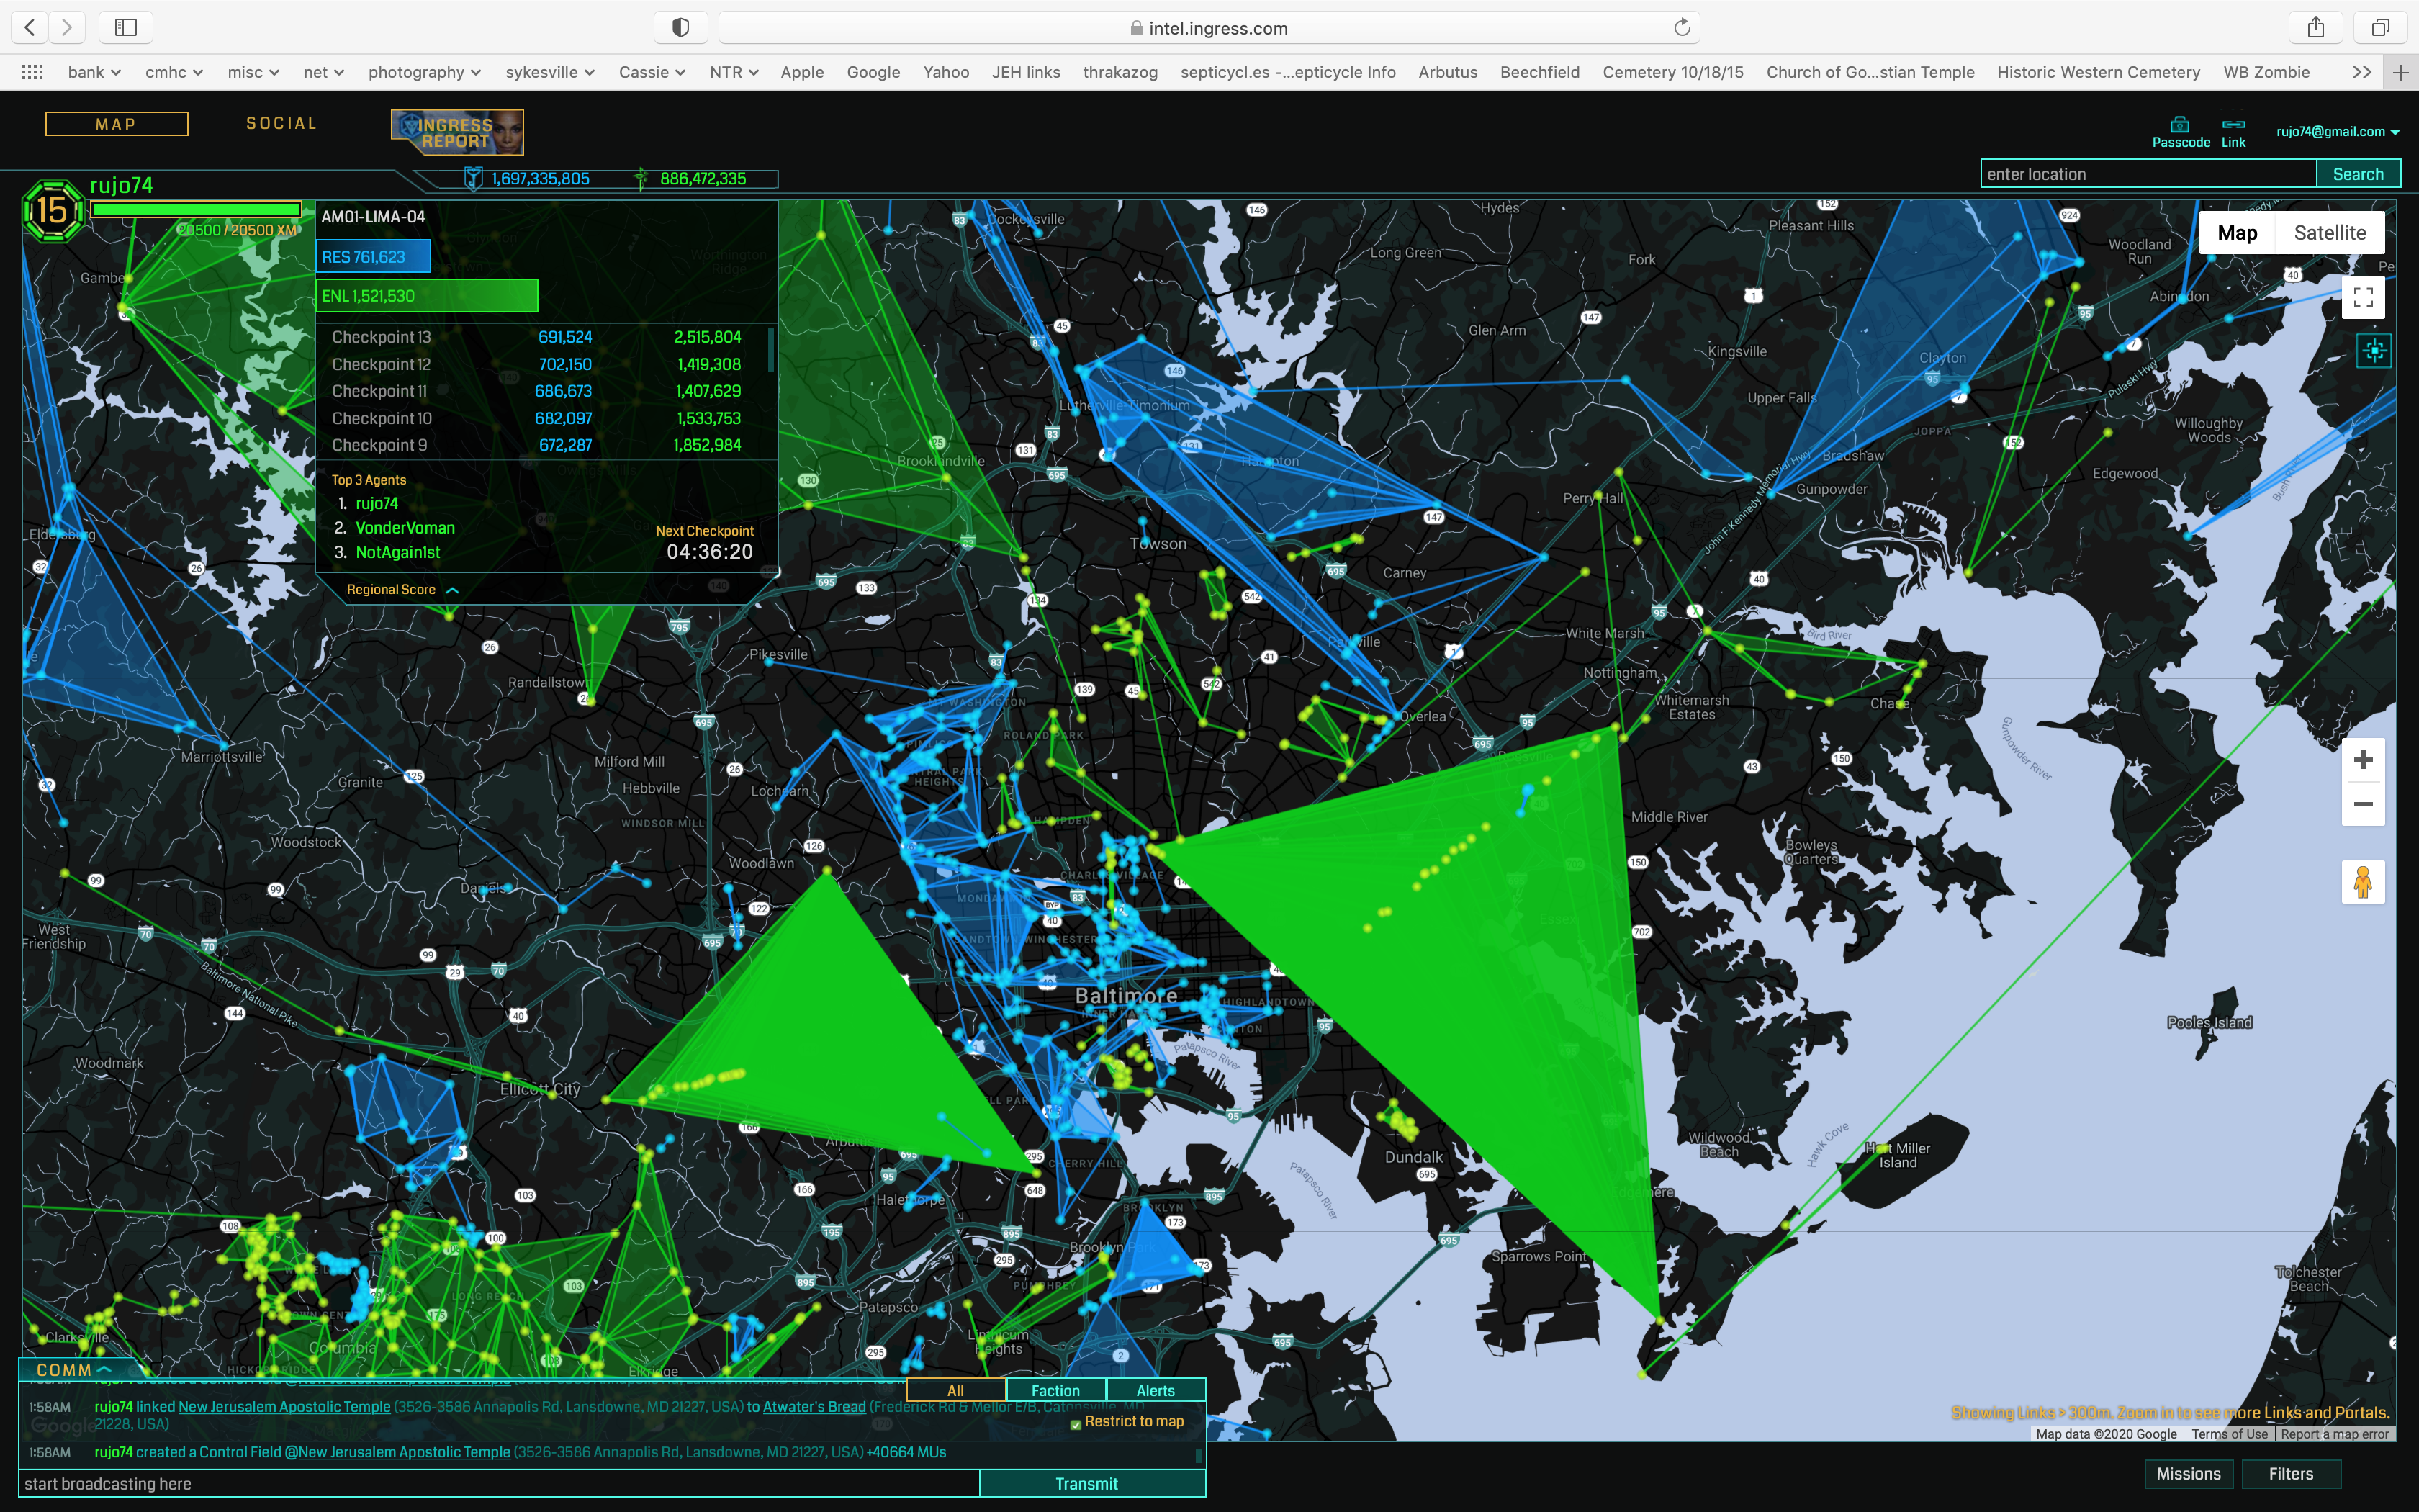The height and width of the screenshot is (1512, 2419).
Task: Open the net bookmarks dropdown
Action: click(x=324, y=72)
